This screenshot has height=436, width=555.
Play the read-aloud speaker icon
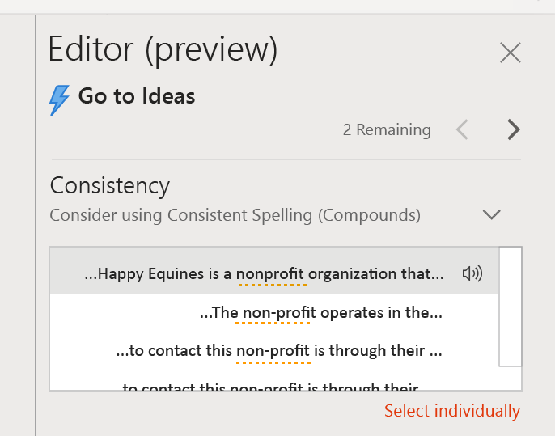pos(472,274)
